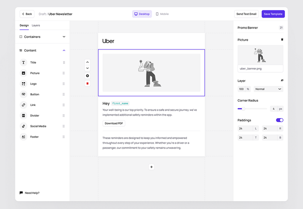303x209 pixels.
Task: Expand the Containers section
Action: click(42, 37)
